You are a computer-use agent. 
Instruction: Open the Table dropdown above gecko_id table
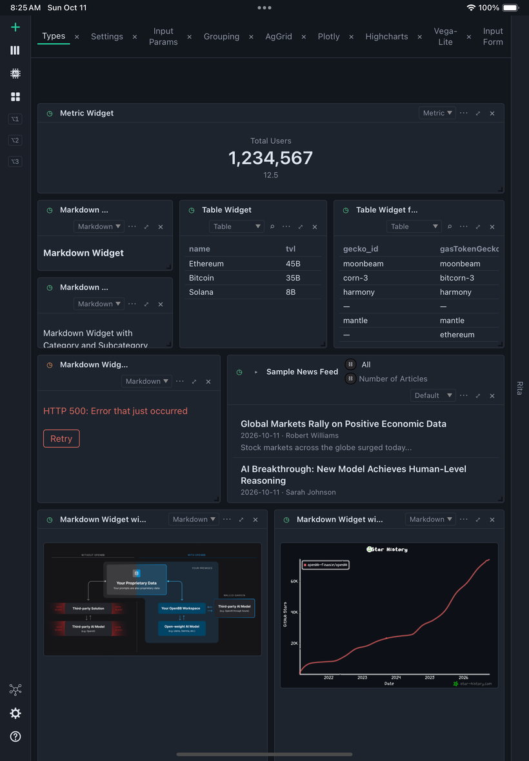coord(414,226)
